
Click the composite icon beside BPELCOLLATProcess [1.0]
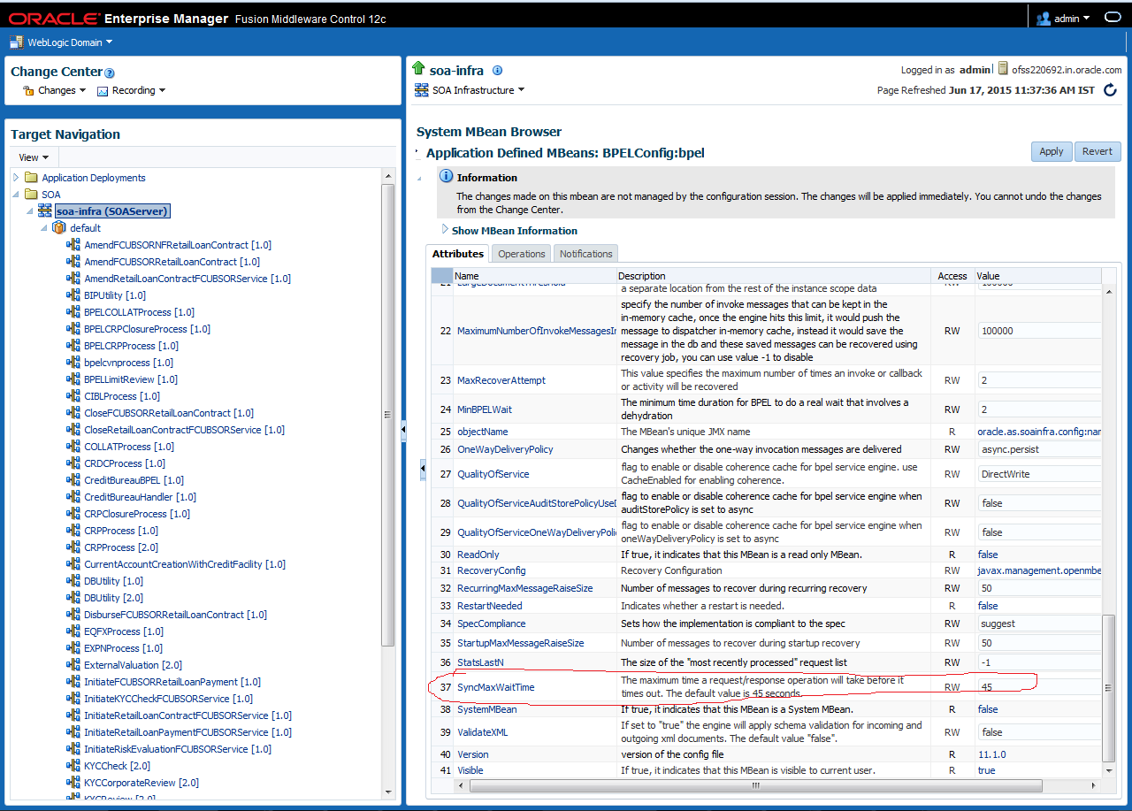(73, 312)
